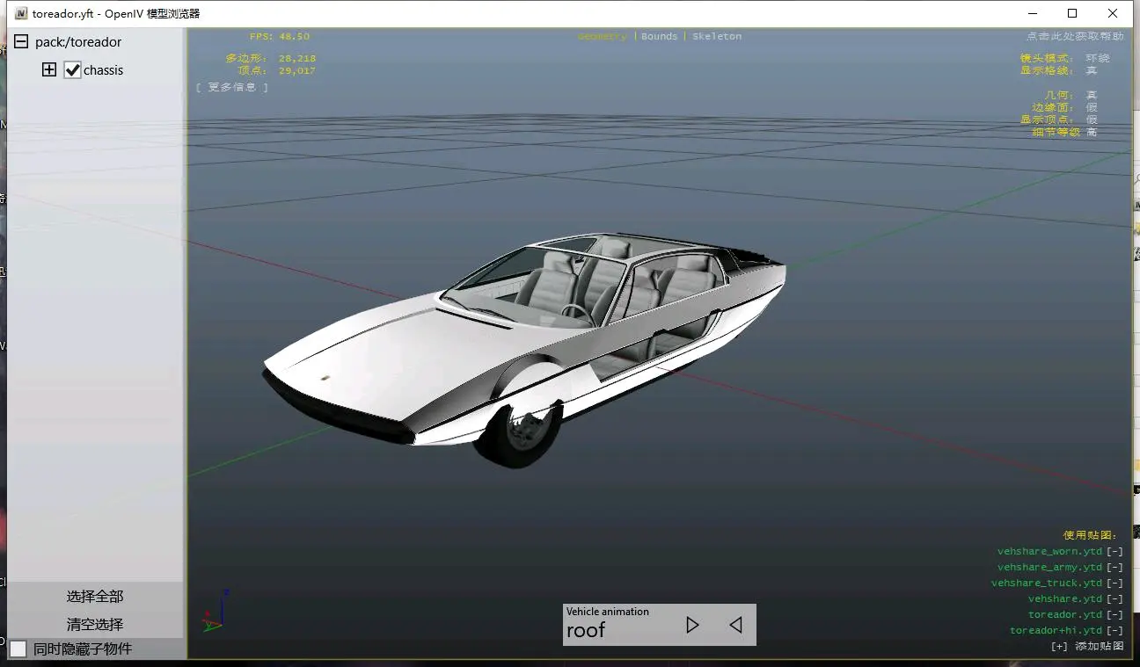Play the roof animation forward

click(x=692, y=625)
